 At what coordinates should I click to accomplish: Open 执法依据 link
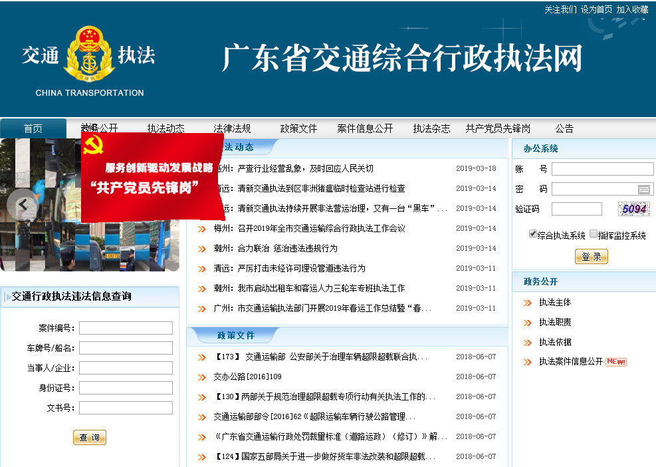click(555, 342)
